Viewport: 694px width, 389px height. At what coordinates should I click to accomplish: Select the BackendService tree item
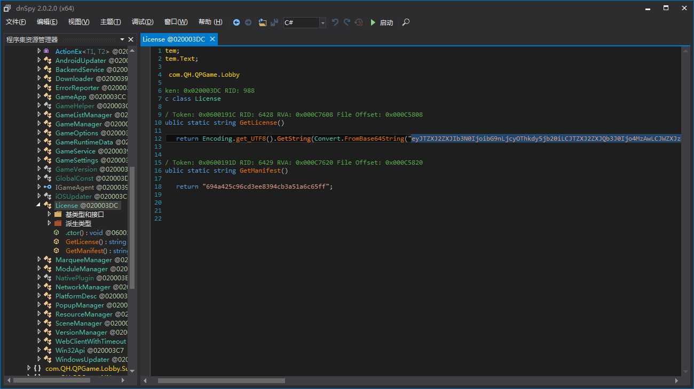pos(91,69)
